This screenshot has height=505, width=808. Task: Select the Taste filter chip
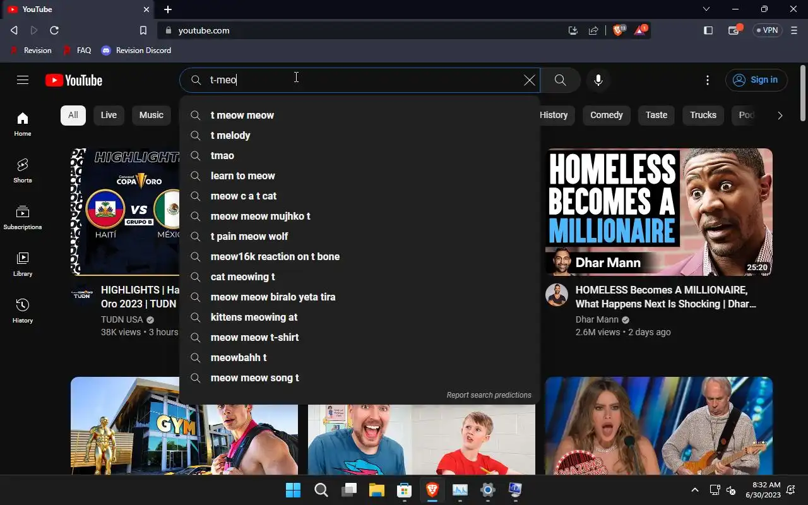tap(656, 115)
